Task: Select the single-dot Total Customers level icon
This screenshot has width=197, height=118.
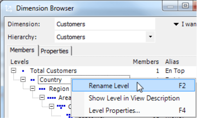Action: coord(23,71)
